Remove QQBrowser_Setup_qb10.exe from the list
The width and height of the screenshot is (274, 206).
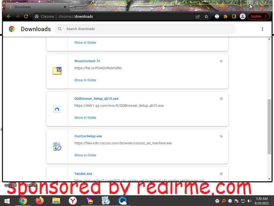(x=221, y=99)
